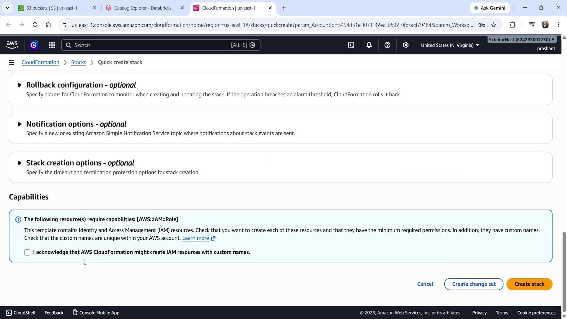Click the Ask Gemini button
Image resolution: width=567 pixels, height=319 pixels.
tap(490, 8)
